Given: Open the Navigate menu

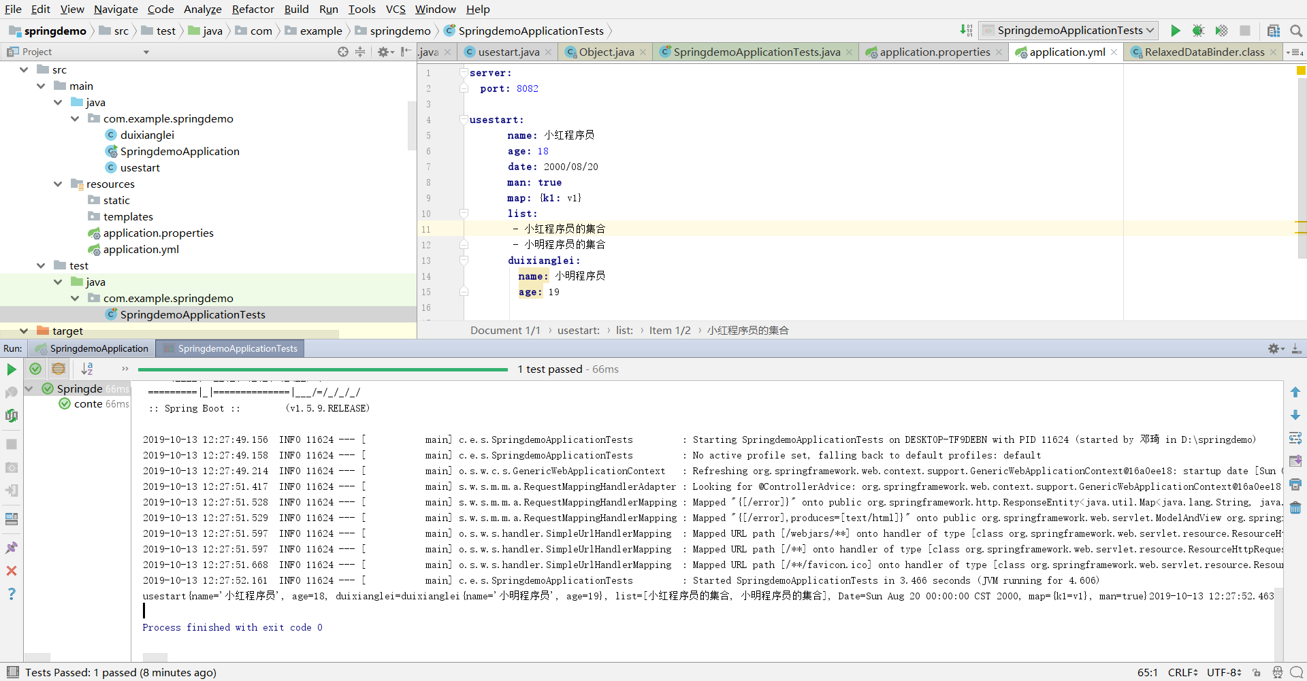Looking at the screenshot, I should [116, 9].
